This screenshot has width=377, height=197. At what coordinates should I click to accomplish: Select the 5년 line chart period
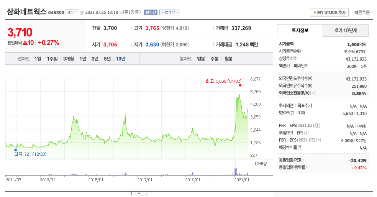click(x=107, y=59)
